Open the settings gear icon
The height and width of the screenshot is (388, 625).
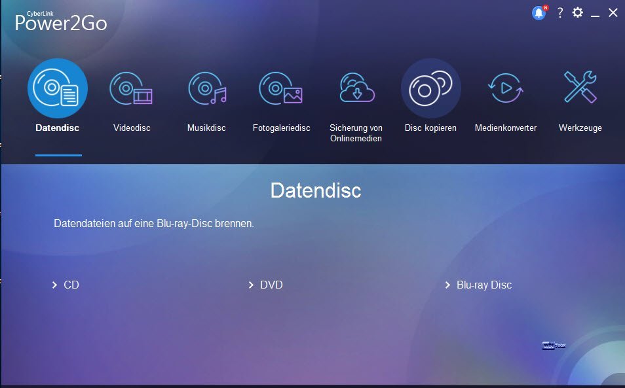578,12
